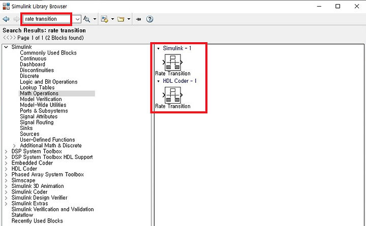The image size is (366, 226).
Task: Open the help question mark icon
Action: pyautogui.click(x=149, y=19)
